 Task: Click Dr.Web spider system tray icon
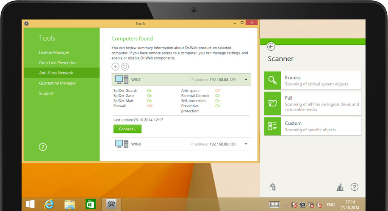(x=302, y=205)
